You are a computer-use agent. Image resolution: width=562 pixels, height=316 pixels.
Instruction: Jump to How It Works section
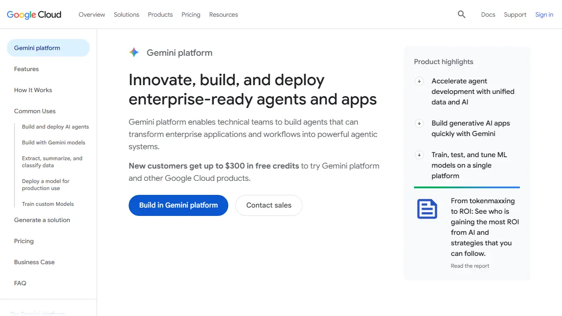coord(33,90)
